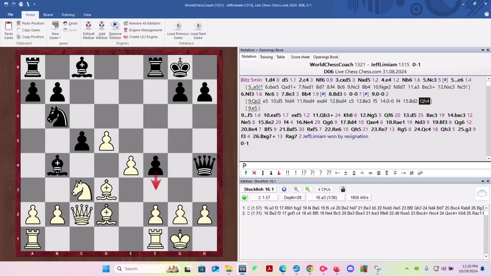491x276 pixels.
Task: Click Add Kibitzer icon
Action: pos(102,30)
